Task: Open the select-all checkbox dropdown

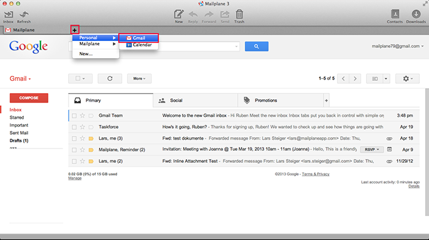Action: point(80,78)
